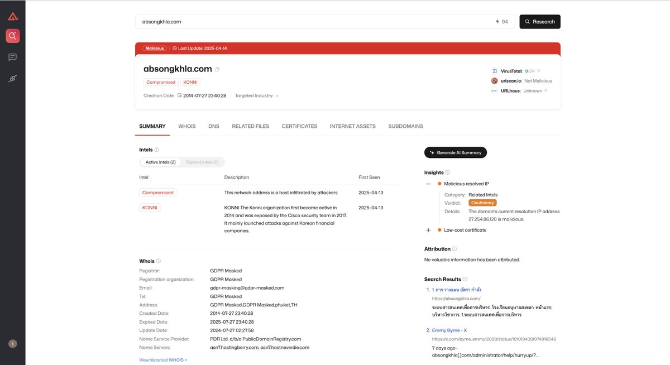Click the https://absongkhla.com/ URL text
This screenshot has height=365, width=670.
[456, 299]
